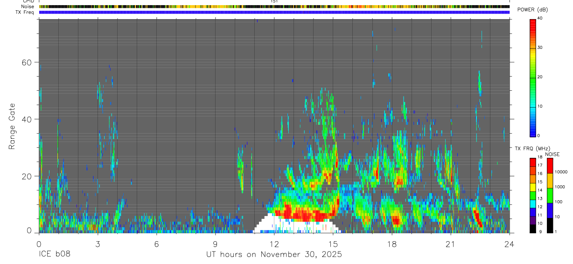Click the 24 tick on UT hours axis
This screenshot has height=264, width=573.
tap(509, 244)
